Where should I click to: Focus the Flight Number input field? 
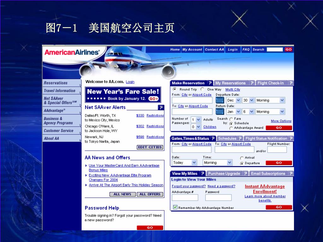277,150
